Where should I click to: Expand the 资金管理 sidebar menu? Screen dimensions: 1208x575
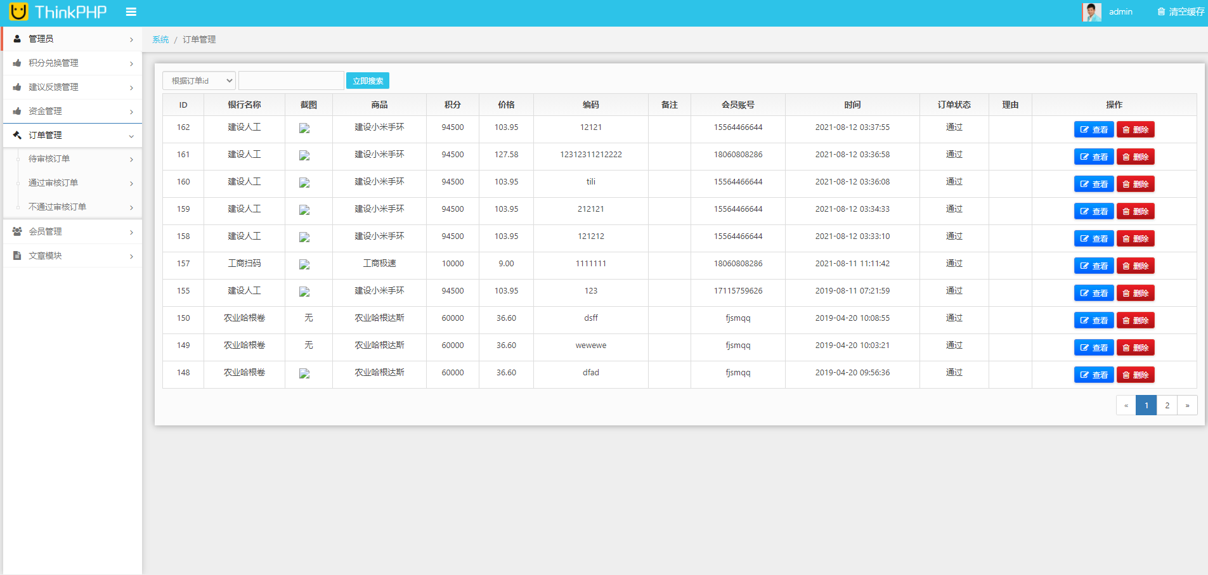coord(72,111)
